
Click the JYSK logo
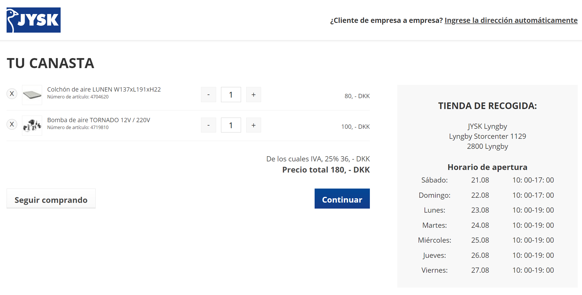33,20
